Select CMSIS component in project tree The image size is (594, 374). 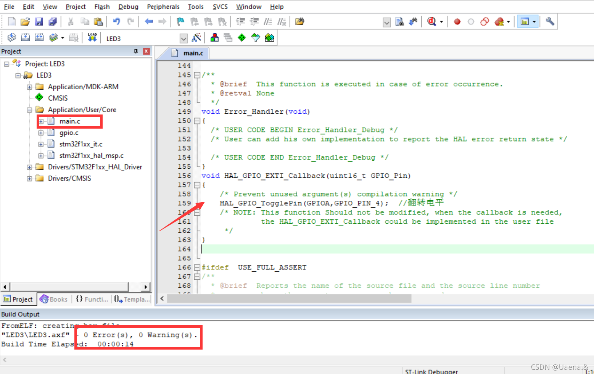[x=58, y=98]
